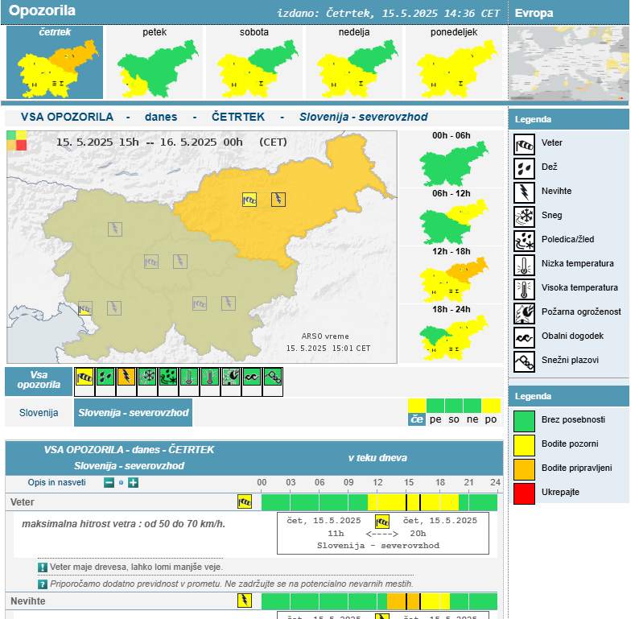Switch to the petek forecast map
639x619 pixels.
pos(155,63)
